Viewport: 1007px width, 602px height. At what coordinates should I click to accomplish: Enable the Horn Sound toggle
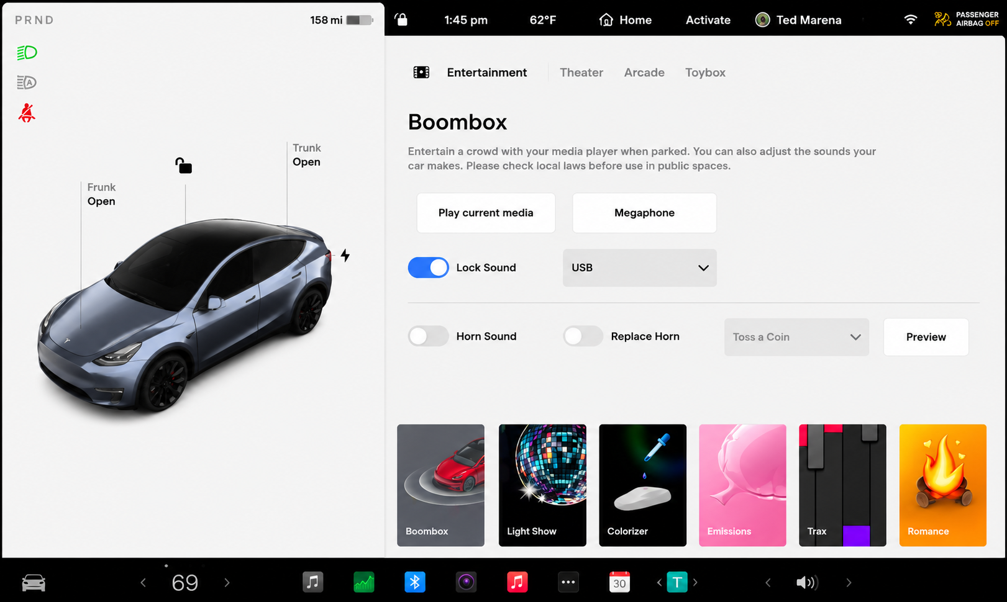(x=428, y=336)
